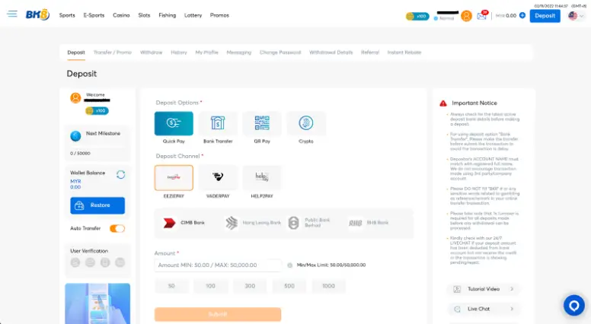Screen dimensions: 591x324
Task: Pick the Crypto deposit option
Action: pyautogui.click(x=306, y=123)
